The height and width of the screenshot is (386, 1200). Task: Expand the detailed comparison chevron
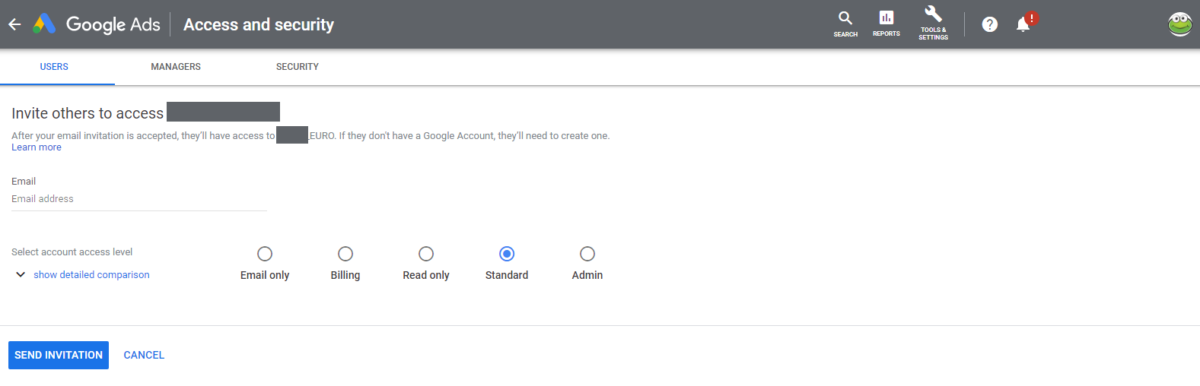click(21, 274)
